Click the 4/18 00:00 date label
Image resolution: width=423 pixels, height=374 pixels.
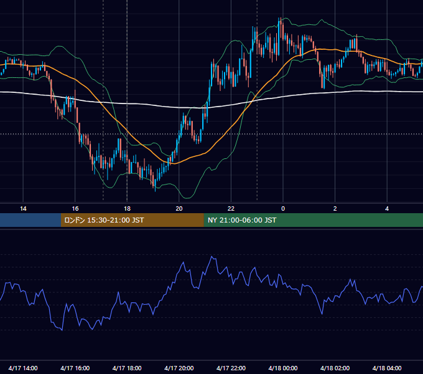pos(283,368)
